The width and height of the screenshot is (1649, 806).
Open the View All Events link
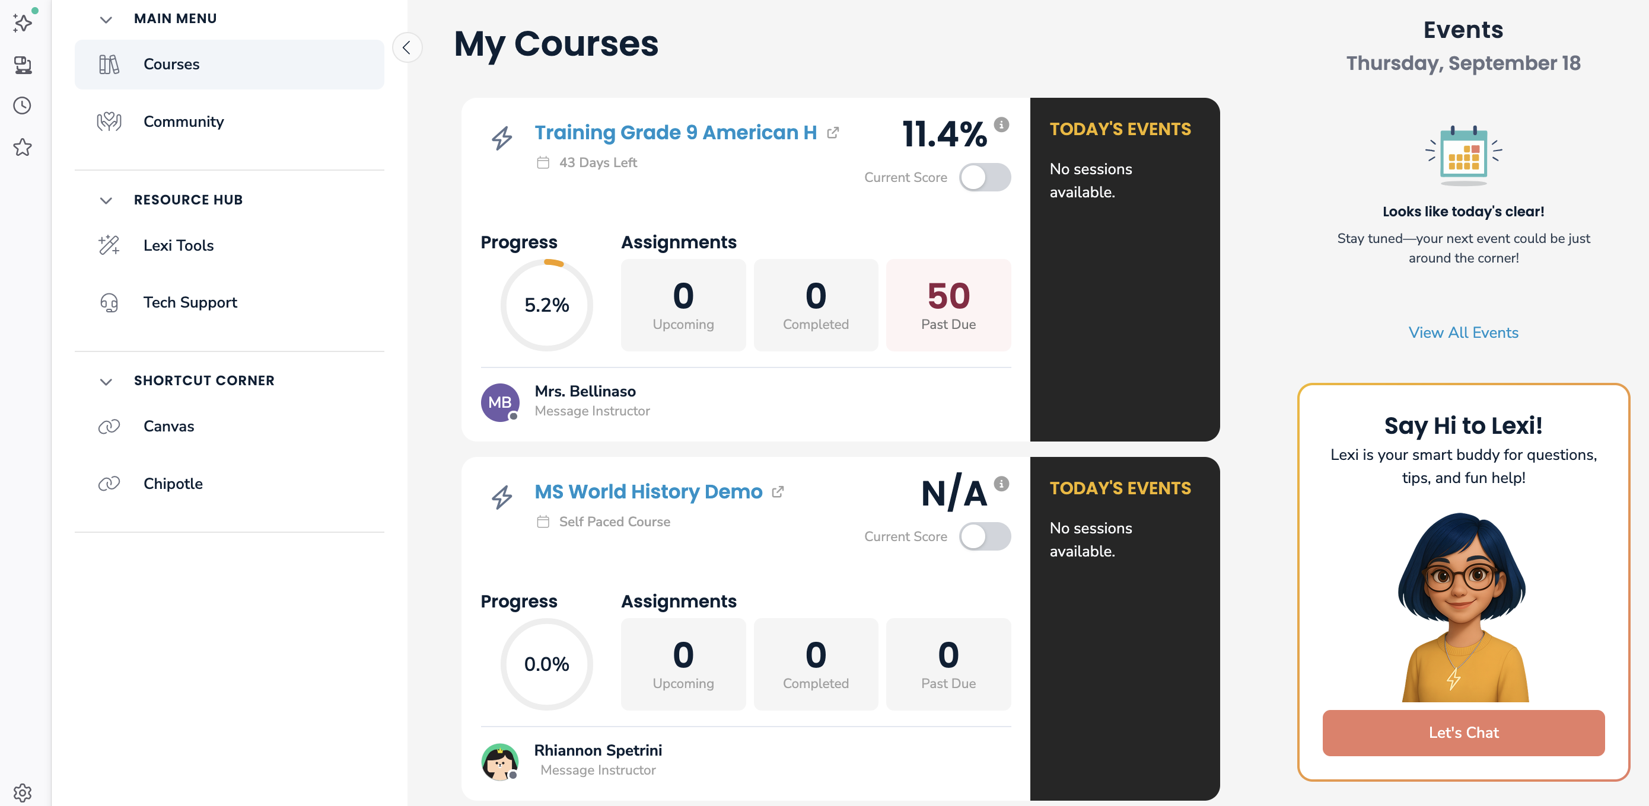click(1463, 332)
